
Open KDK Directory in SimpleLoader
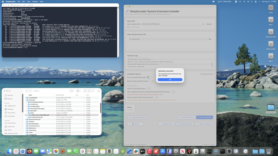tap(137, 117)
